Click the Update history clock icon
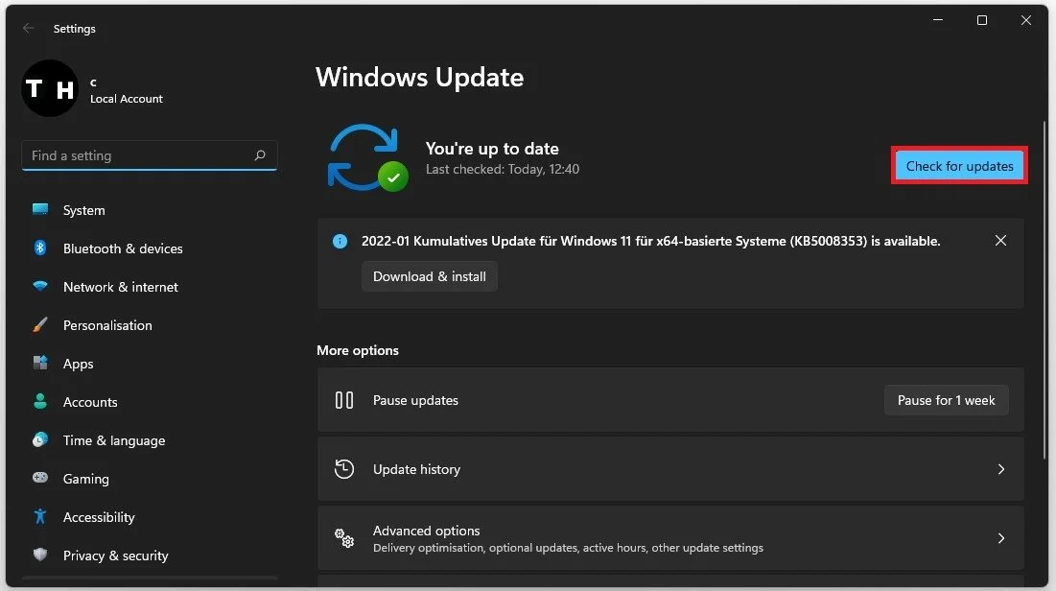 click(x=344, y=469)
